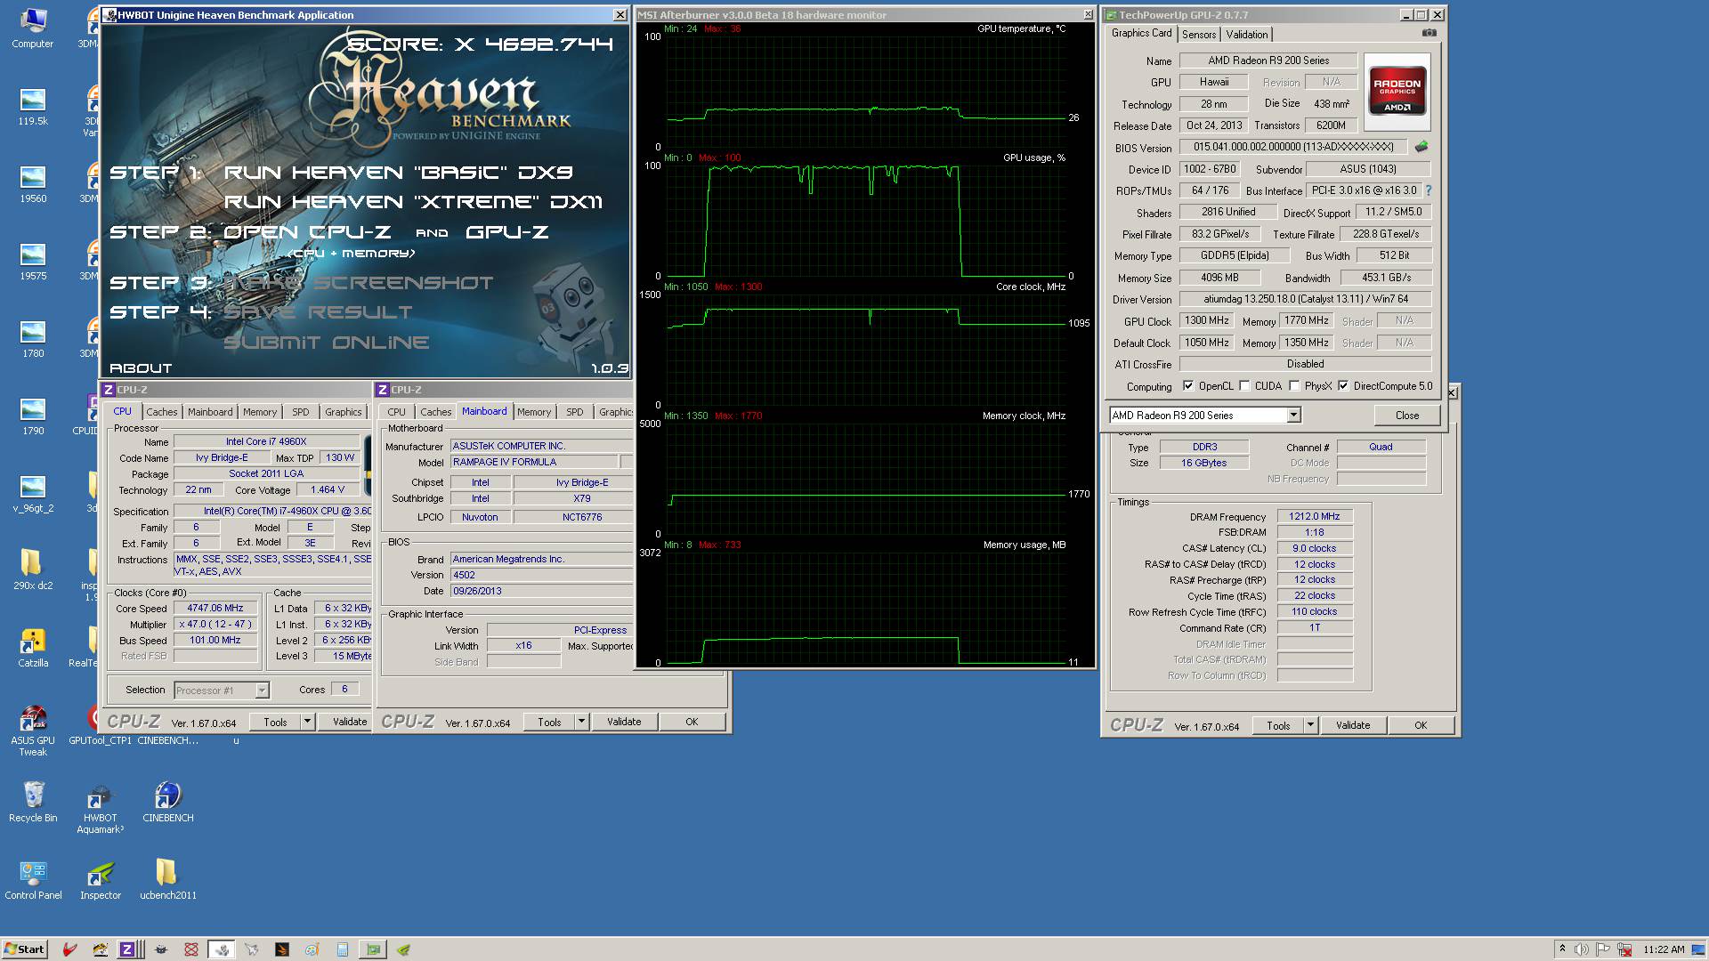Open the 290x dc2 folder
Image resolution: width=1709 pixels, height=961 pixels.
[33, 570]
